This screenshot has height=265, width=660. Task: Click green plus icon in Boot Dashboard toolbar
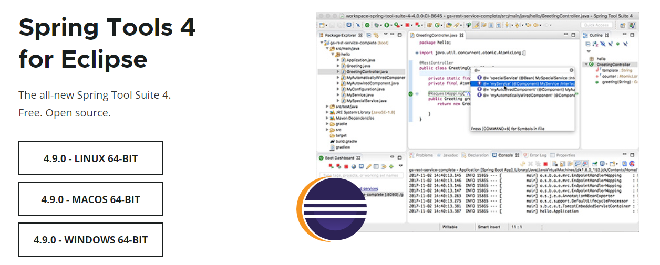coord(391,166)
